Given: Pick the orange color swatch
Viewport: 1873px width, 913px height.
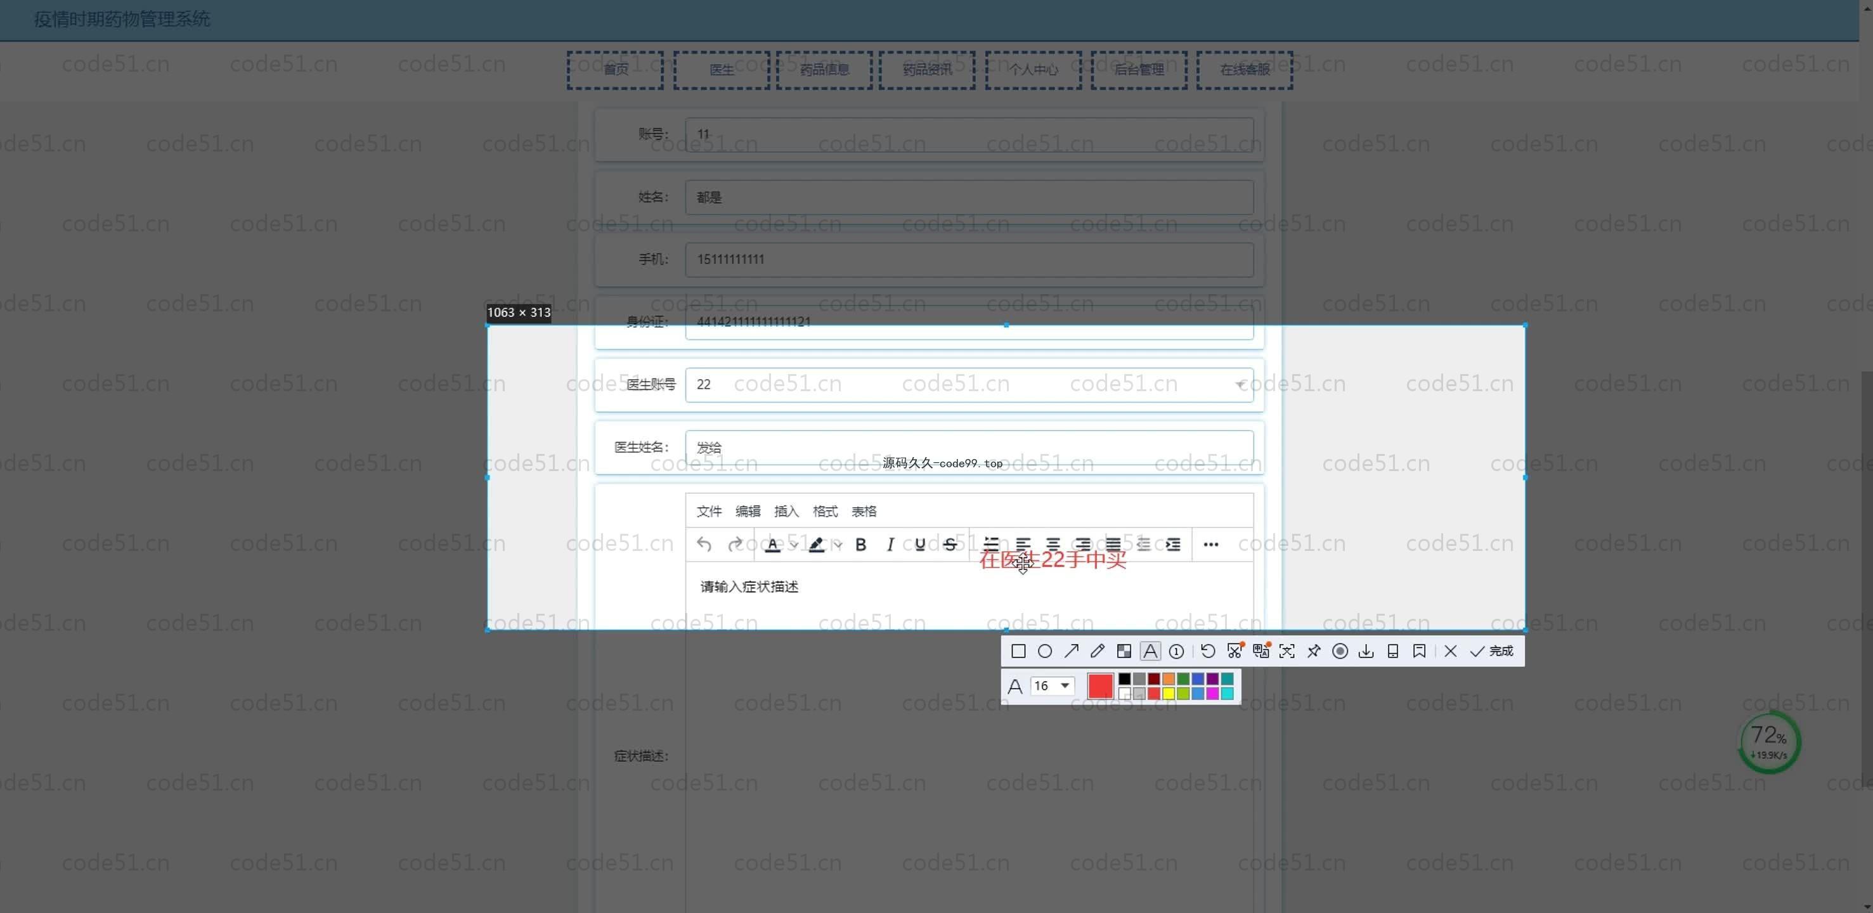Looking at the screenshot, I should point(1169,679).
